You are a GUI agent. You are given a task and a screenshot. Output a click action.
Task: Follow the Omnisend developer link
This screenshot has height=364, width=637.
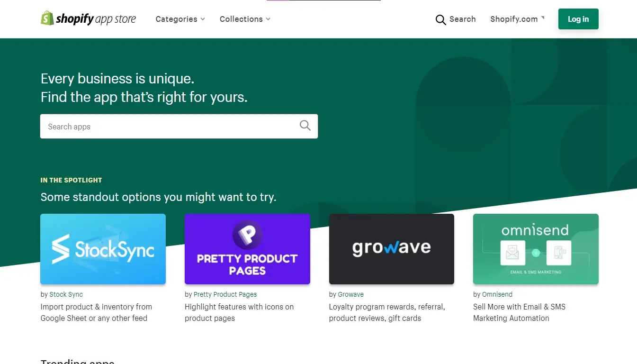pos(497,294)
